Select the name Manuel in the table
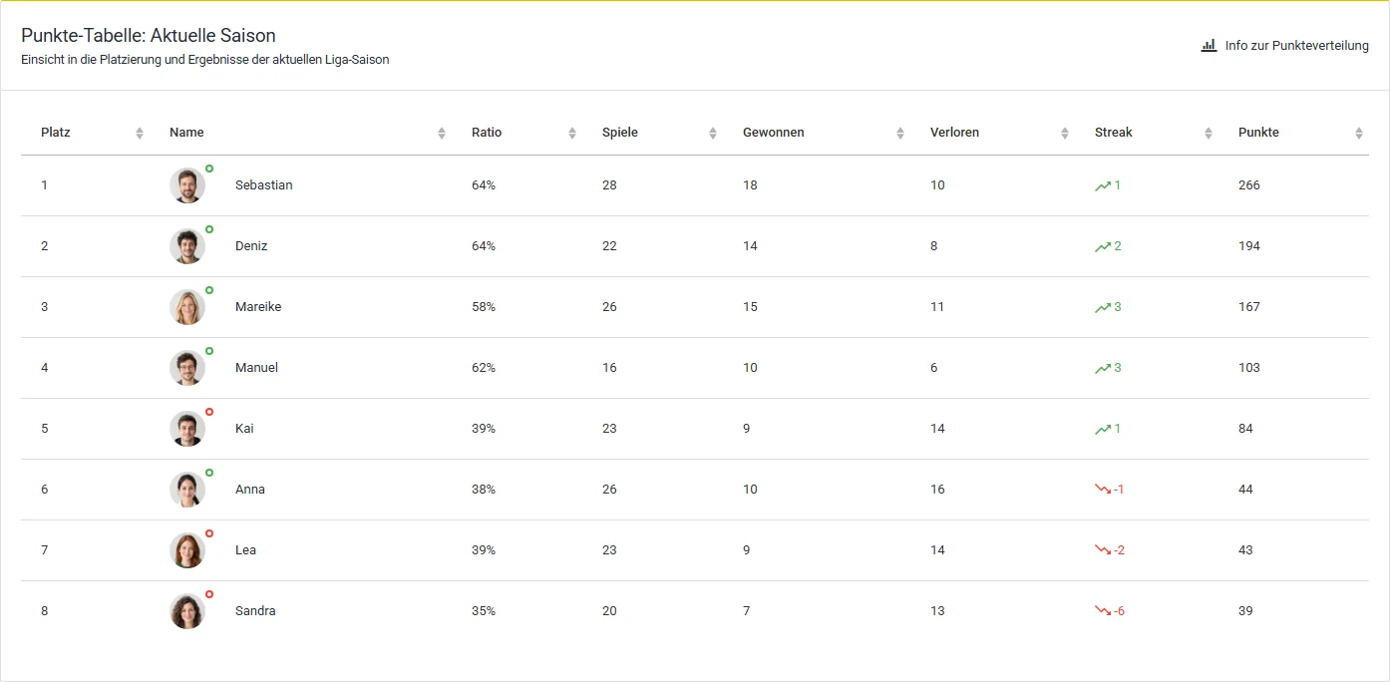This screenshot has height=682, width=1390. coord(256,368)
